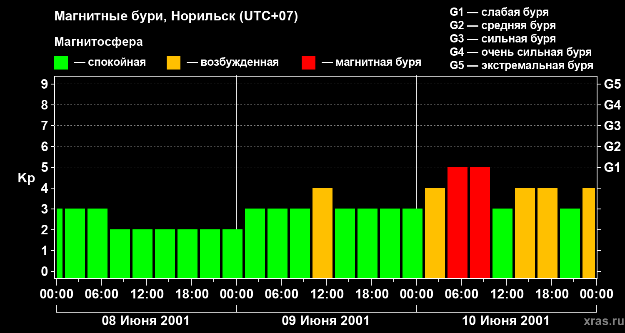Viewport: 625px width, 333px height.
Task: Click the only orange bar on 09 Июня
Action: click(322, 233)
